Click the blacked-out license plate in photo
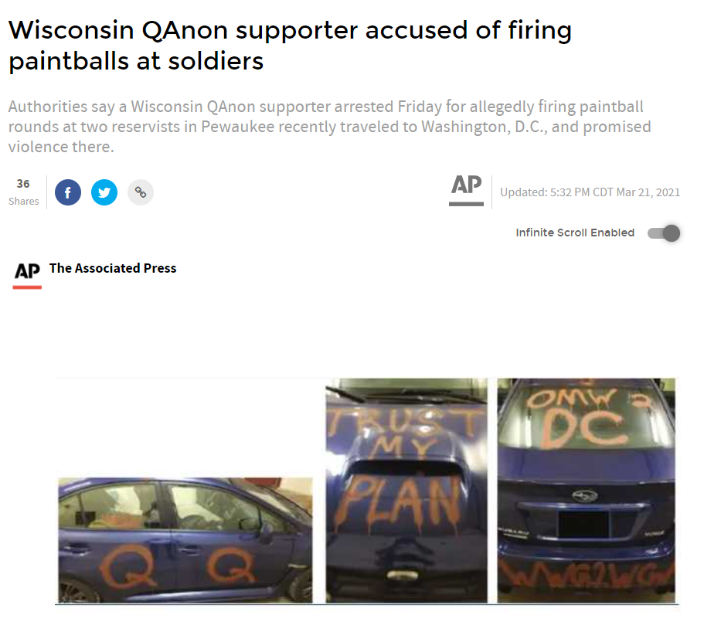 pos(583,523)
